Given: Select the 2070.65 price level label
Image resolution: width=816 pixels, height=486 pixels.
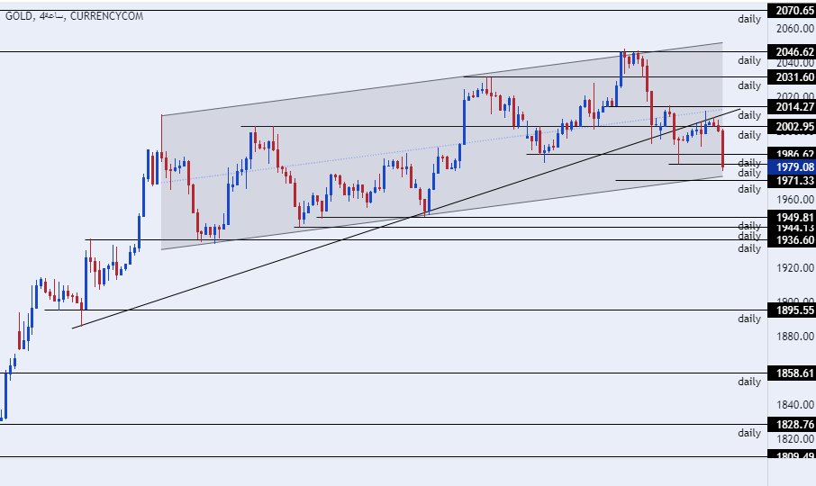Looking at the screenshot, I should pos(790,11).
